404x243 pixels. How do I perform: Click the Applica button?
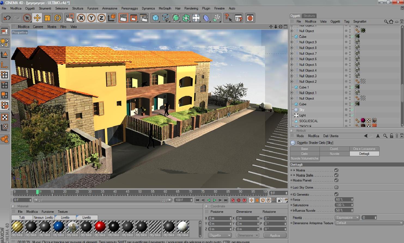pos(275,235)
